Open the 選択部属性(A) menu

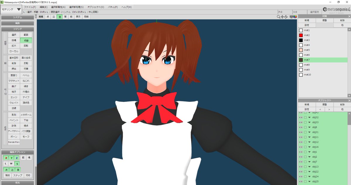(58, 7)
